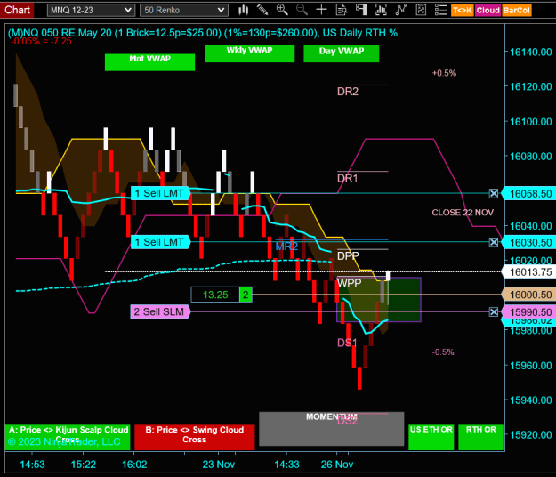Viewport: 556px width, 477px height.
Task: Open the properties list icon
Action: (440, 10)
